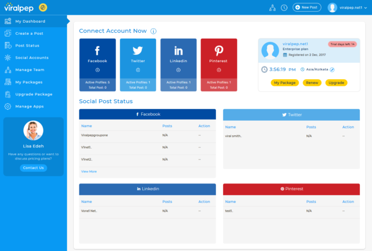Click the LinkedIn logo on the connect card
Viewport: 372px width, 251px height.
click(x=178, y=50)
